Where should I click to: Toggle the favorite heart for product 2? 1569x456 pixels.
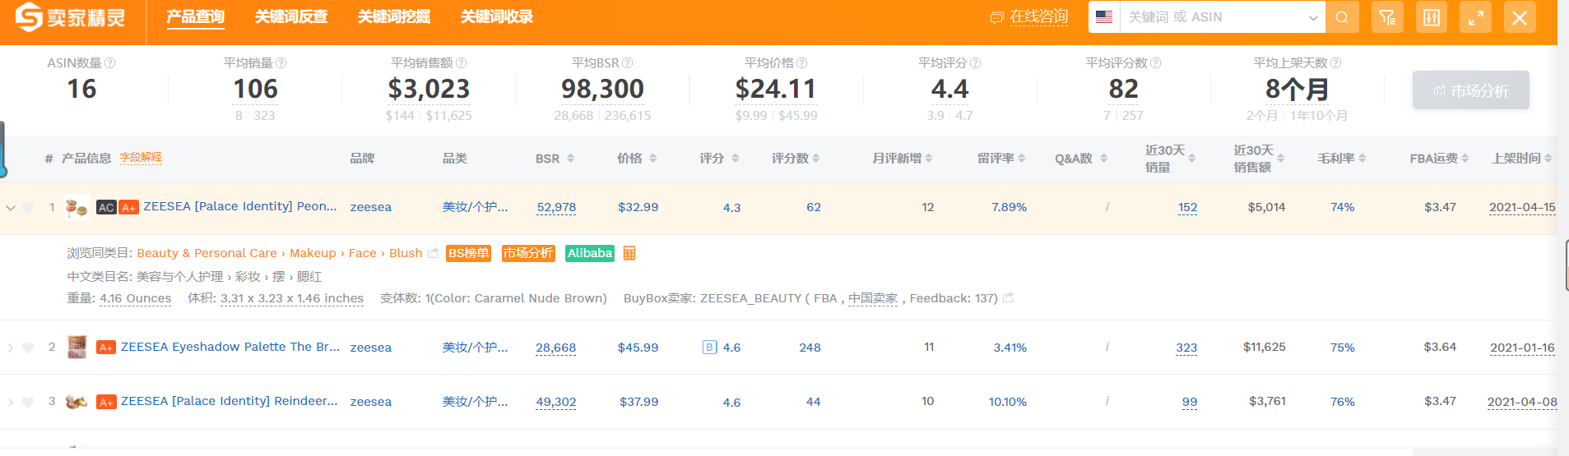click(28, 348)
